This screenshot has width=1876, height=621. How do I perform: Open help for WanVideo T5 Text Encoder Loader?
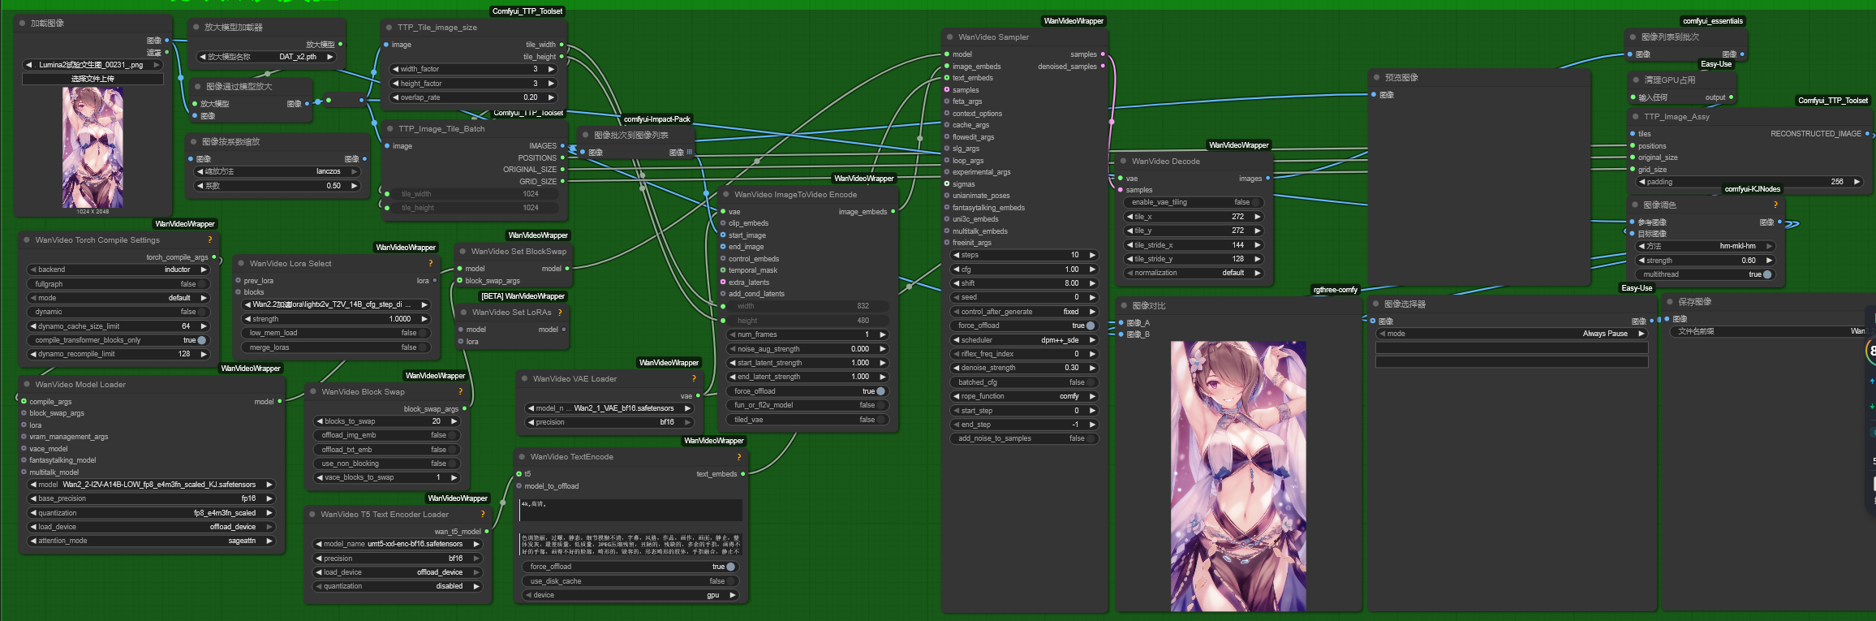pos(482,515)
